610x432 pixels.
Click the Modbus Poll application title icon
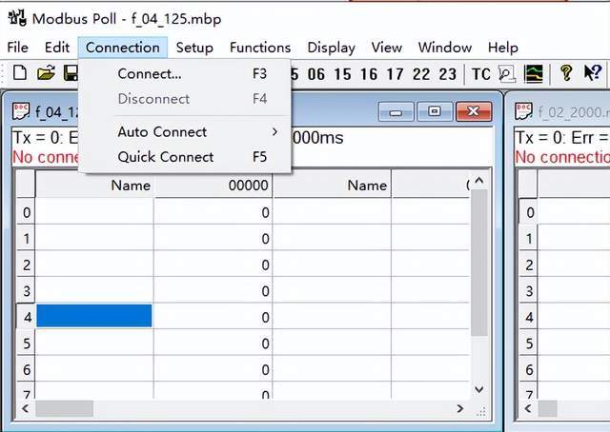pyautogui.click(x=17, y=18)
